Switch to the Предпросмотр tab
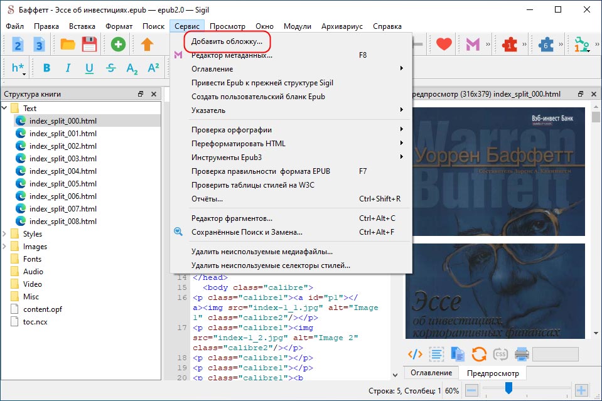Image resolution: width=602 pixels, height=401 pixels. (493, 373)
